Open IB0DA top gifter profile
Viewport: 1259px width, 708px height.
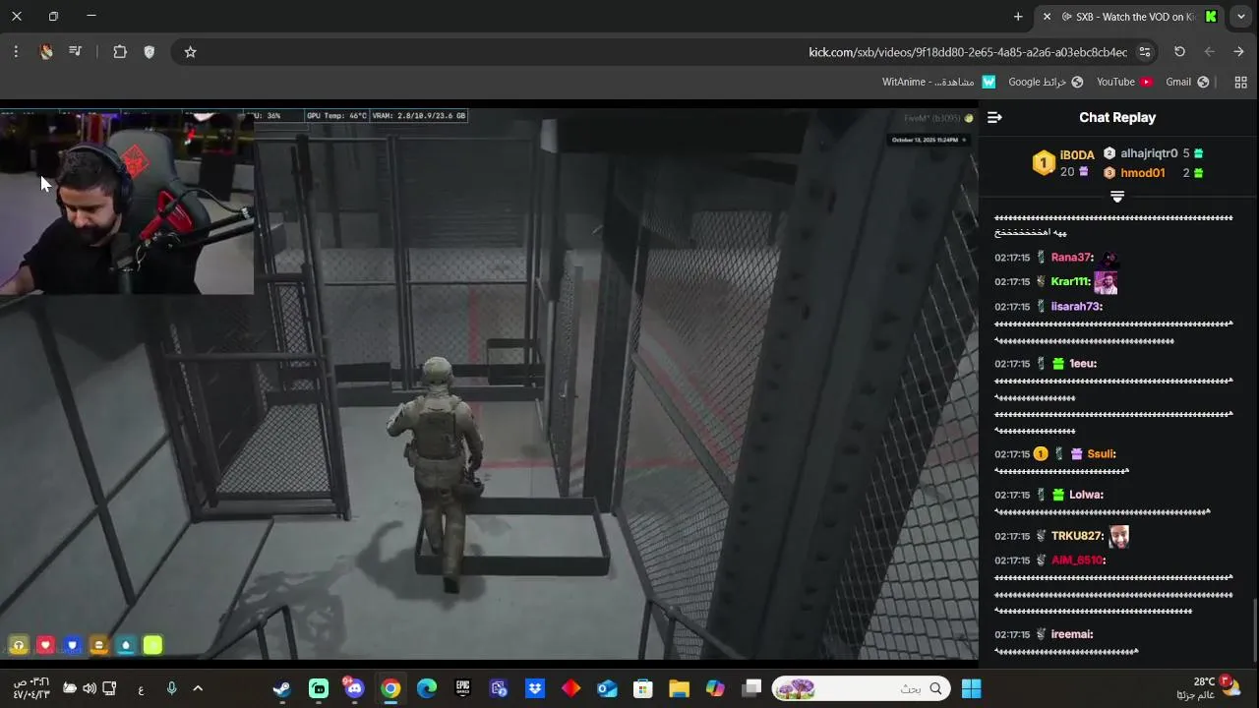click(x=1076, y=155)
